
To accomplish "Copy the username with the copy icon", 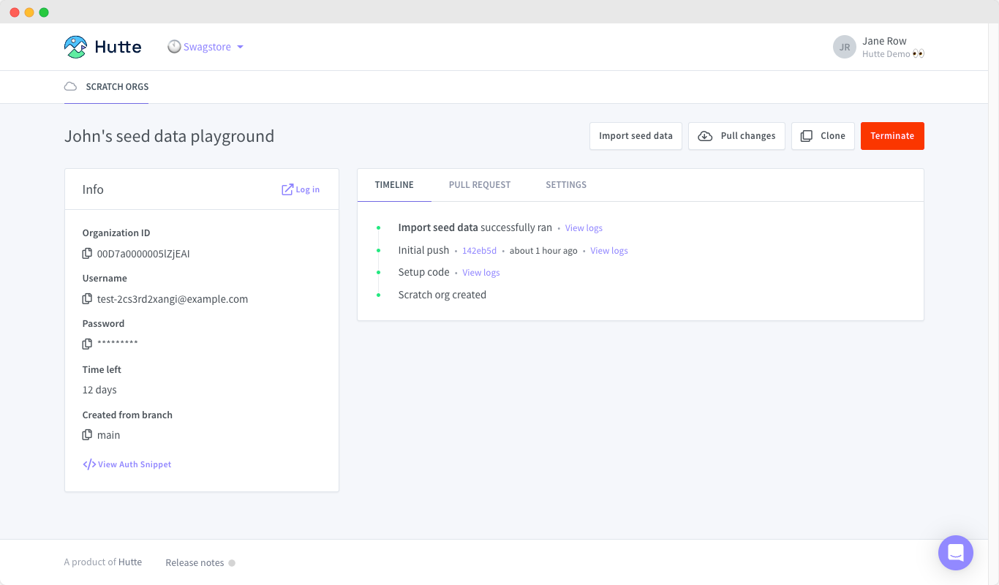I will tap(87, 299).
